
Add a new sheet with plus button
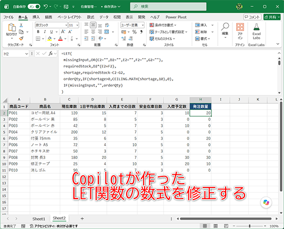(82, 218)
